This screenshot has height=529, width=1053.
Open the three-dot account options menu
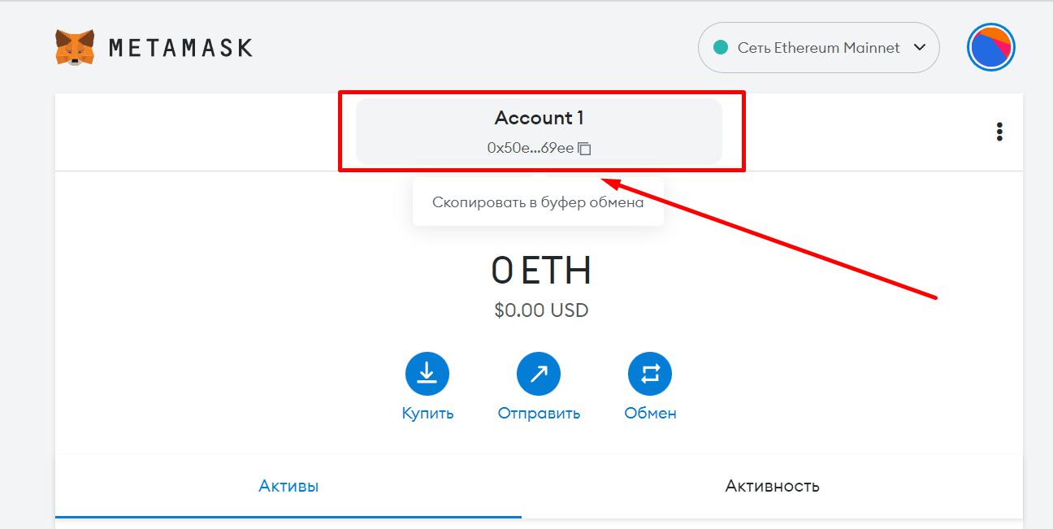point(999,132)
